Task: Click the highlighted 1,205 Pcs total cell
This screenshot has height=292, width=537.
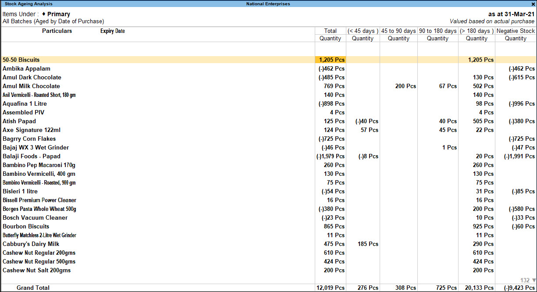Action: (x=331, y=60)
